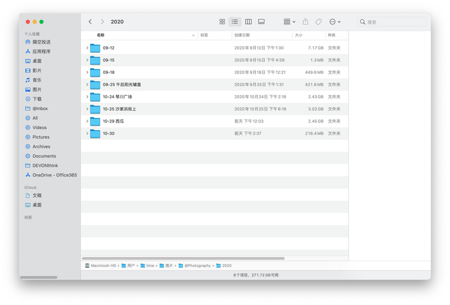The image size is (450, 305).
Task: Expand the 10-30 folder
Action: pos(87,134)
